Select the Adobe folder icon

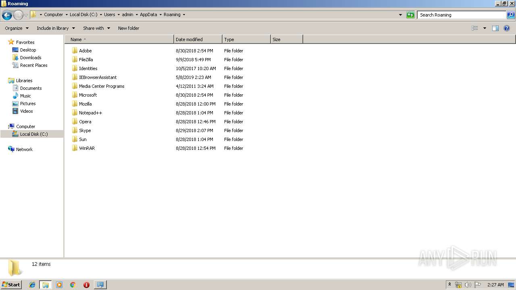pyautogui.click(x=75, y=51)
